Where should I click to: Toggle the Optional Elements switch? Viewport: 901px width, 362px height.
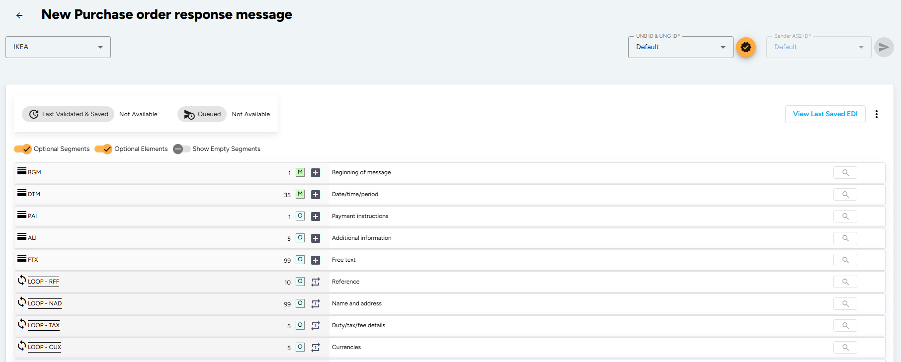click(x=103, y=149)
